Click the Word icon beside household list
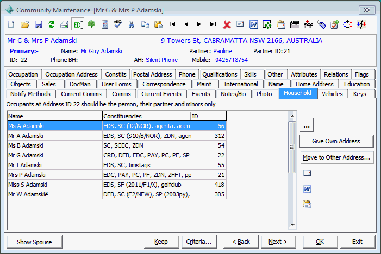 point(307,189)
